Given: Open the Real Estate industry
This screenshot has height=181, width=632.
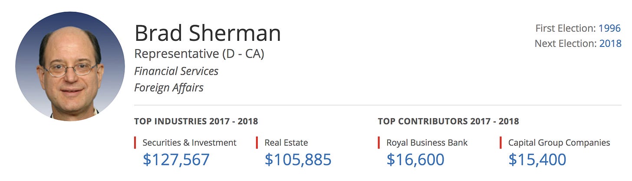Looking at the screenshot, I should [x=286, y=142].
